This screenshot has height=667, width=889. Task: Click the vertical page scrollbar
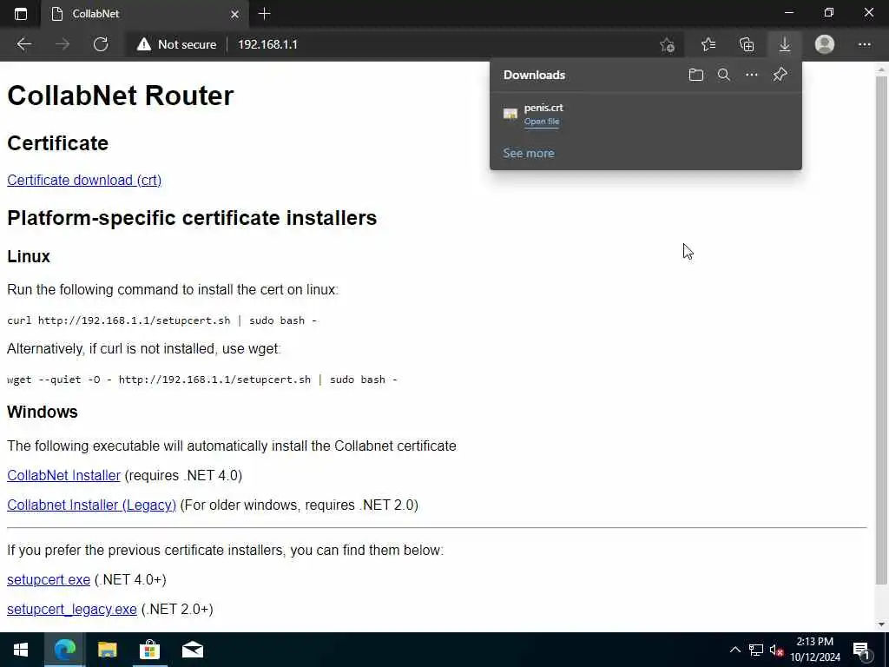click(x=881, y=329)
